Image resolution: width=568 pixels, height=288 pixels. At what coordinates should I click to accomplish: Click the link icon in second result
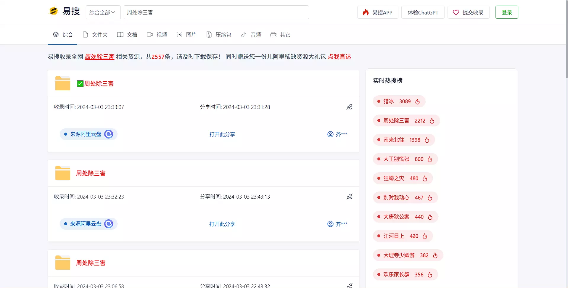[349, 197]
